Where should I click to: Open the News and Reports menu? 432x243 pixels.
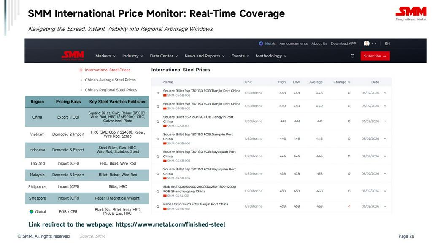point(204,56)
